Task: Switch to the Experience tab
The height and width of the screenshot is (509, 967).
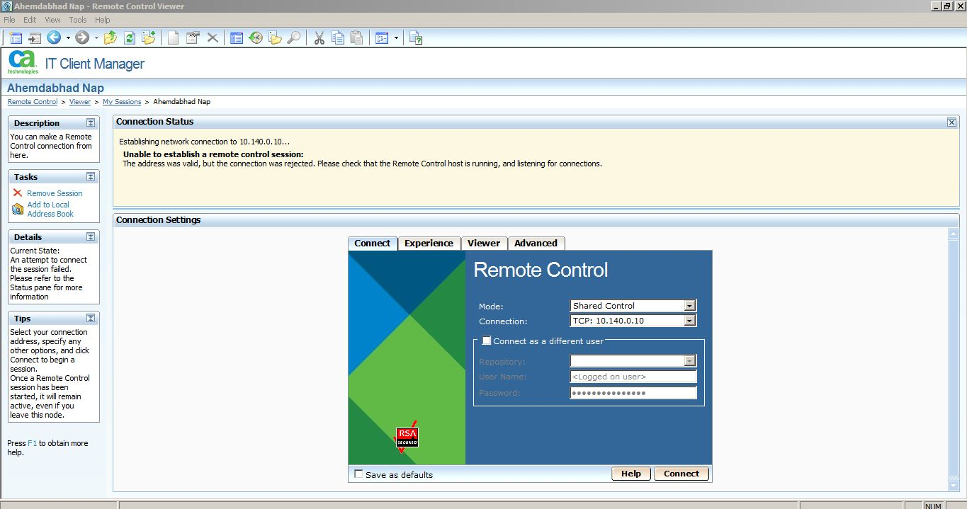Action: [x=429, y=243]
